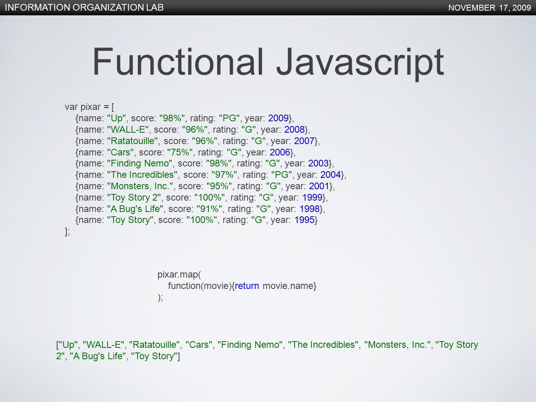Click the code line for "Finding Nemo"

[x=205, y=163]
